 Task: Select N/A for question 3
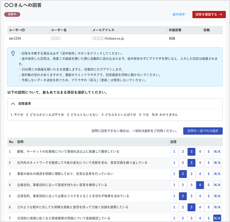[x=217, y=174]
